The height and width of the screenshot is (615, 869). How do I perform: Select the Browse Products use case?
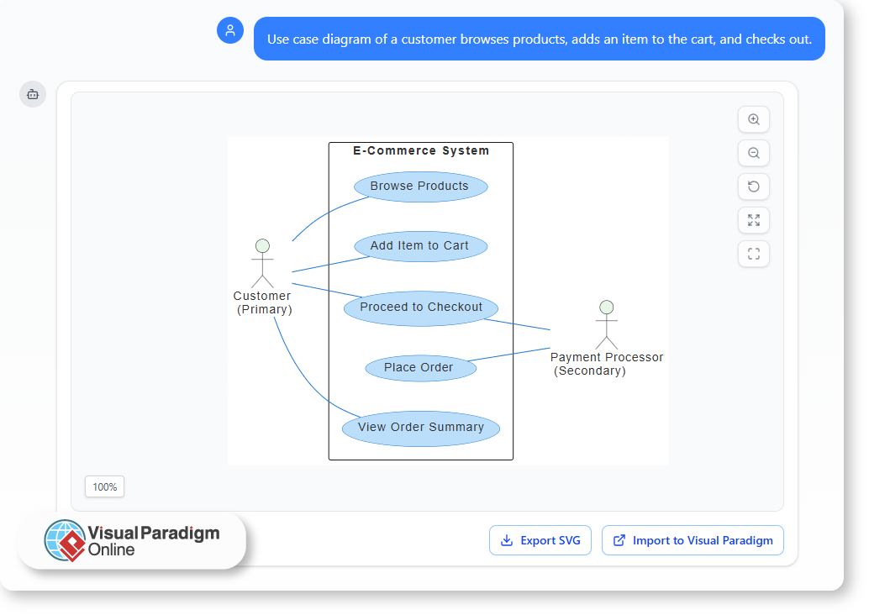pos(420,187)
